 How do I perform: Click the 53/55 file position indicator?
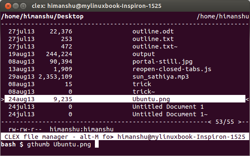click(224, 122)
